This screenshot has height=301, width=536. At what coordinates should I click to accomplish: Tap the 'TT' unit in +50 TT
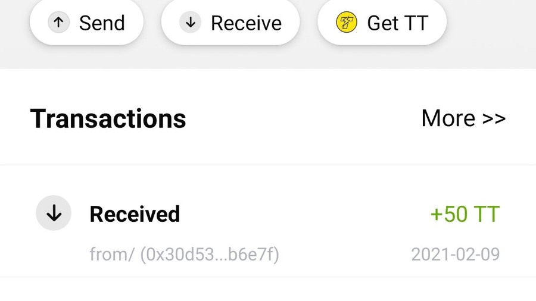486,214
